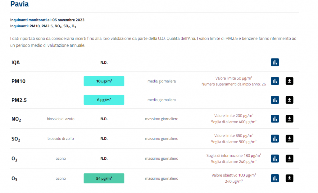Select the cyan 6 µg/m³ PM2.5 badge

[104, 100]
